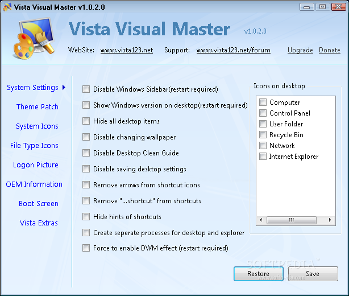Check Create seperate processes for desktop and explorer

pos(86,232)
